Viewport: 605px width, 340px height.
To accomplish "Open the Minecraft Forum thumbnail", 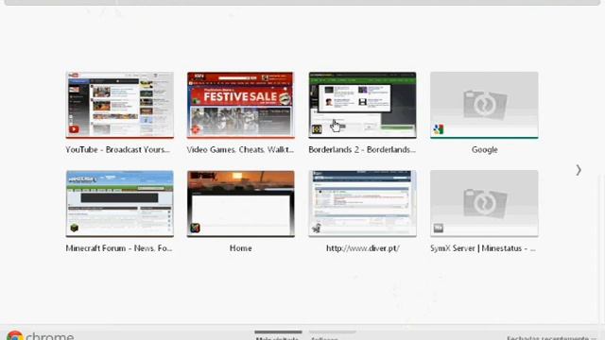I will pos(120,204).
